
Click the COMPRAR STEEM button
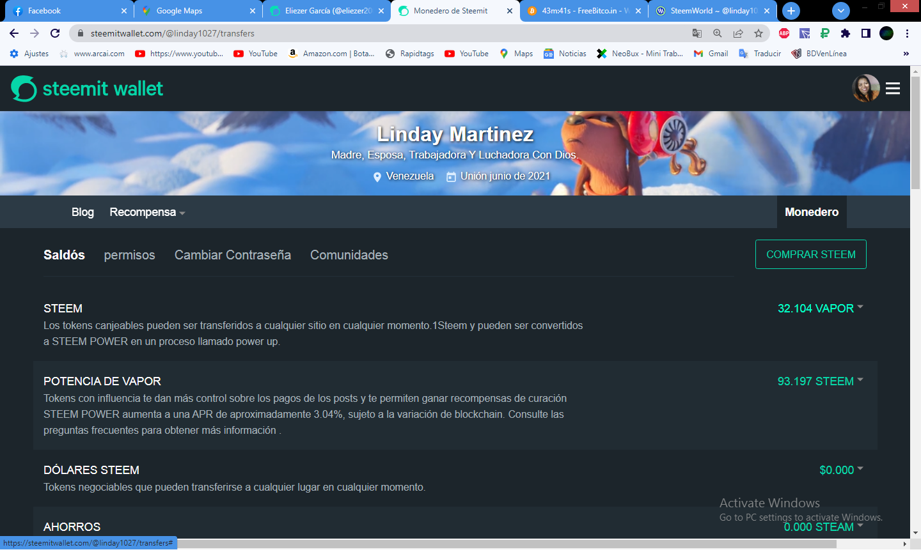[x=811, y=254]
